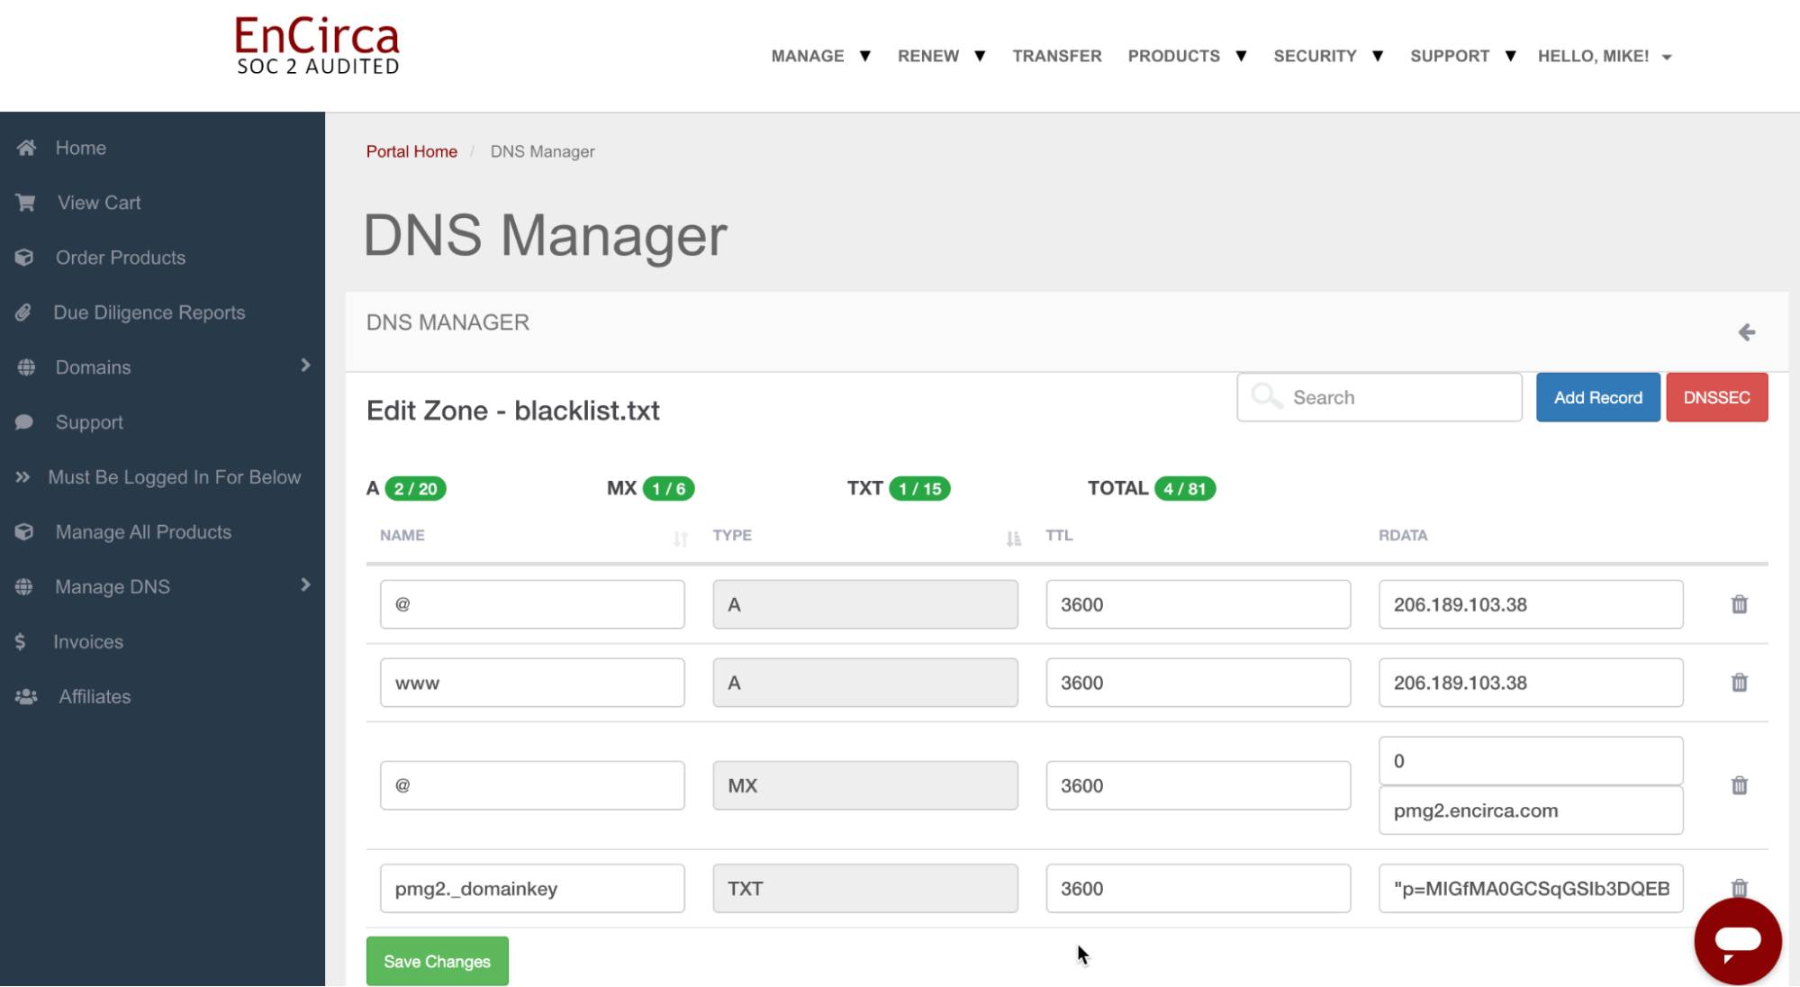Click the Add Record button
This screenshot has width=1800, height=987.
1597,396
